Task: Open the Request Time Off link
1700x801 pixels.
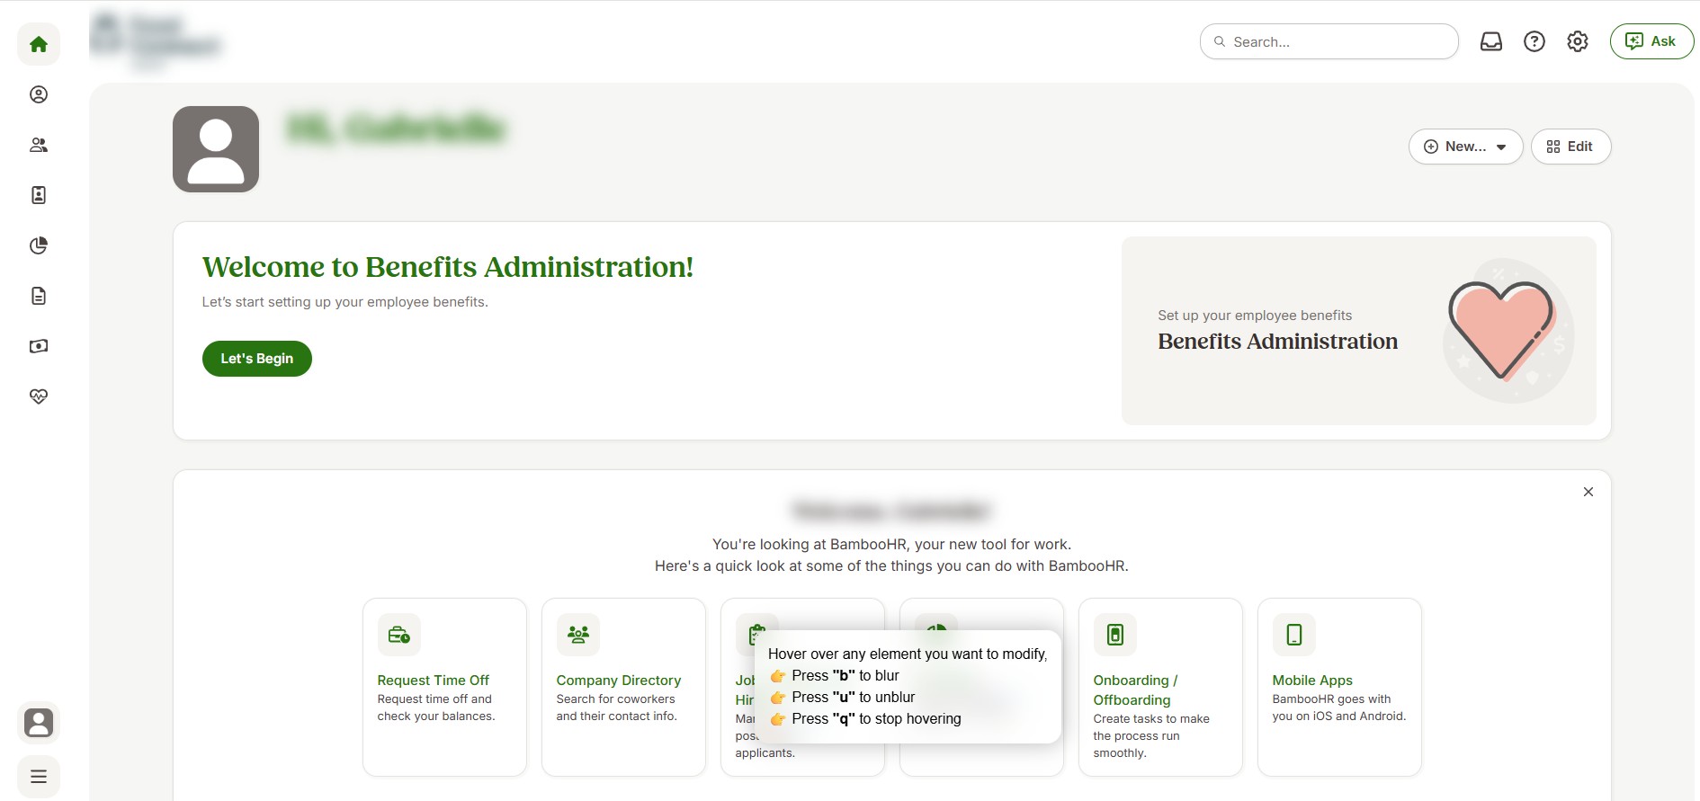Action: [434, 681]
